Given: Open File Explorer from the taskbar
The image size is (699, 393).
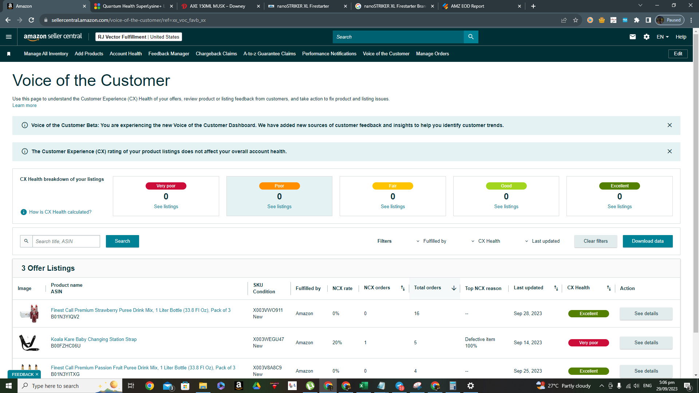Looking at the screenshot, I should (203, 386).
